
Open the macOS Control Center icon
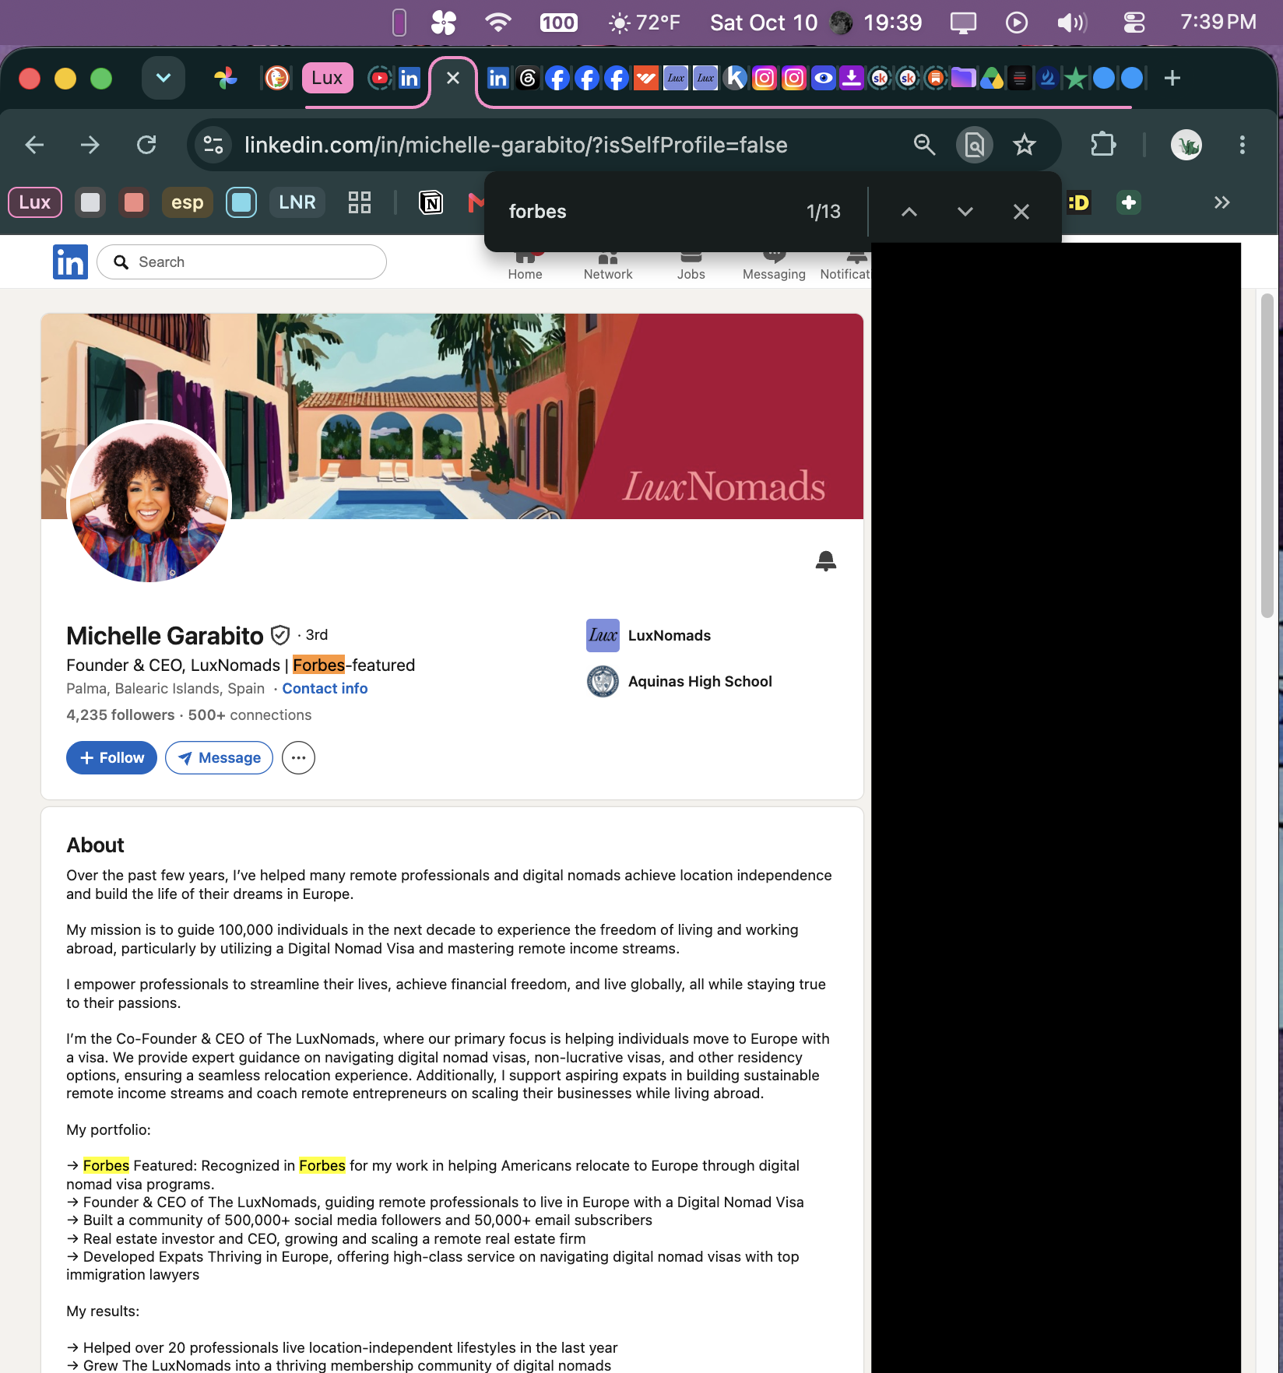pos(1134,23)
